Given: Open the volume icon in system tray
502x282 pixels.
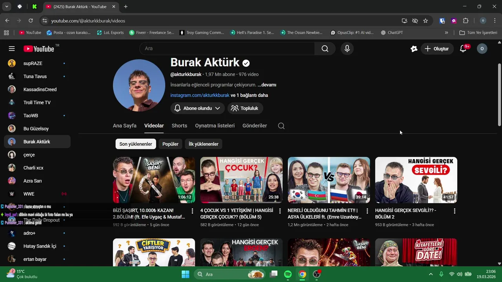Looking at the screenshot, I should tap(459, 274).
